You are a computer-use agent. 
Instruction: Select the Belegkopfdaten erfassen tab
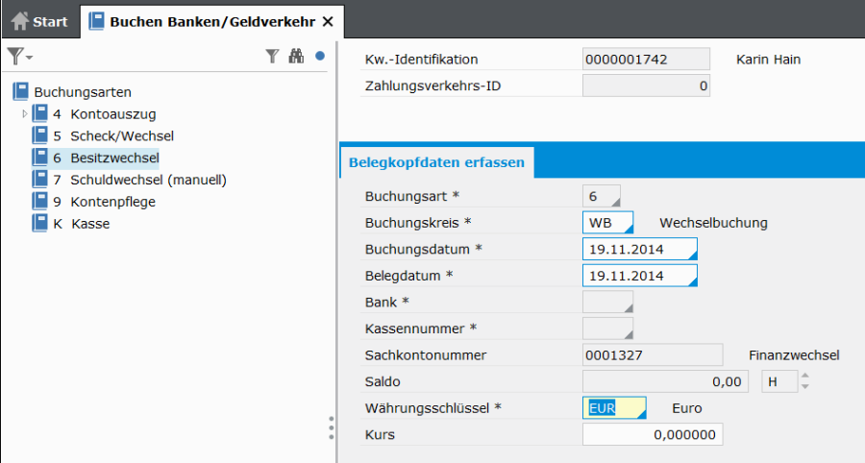coord(436,162)
